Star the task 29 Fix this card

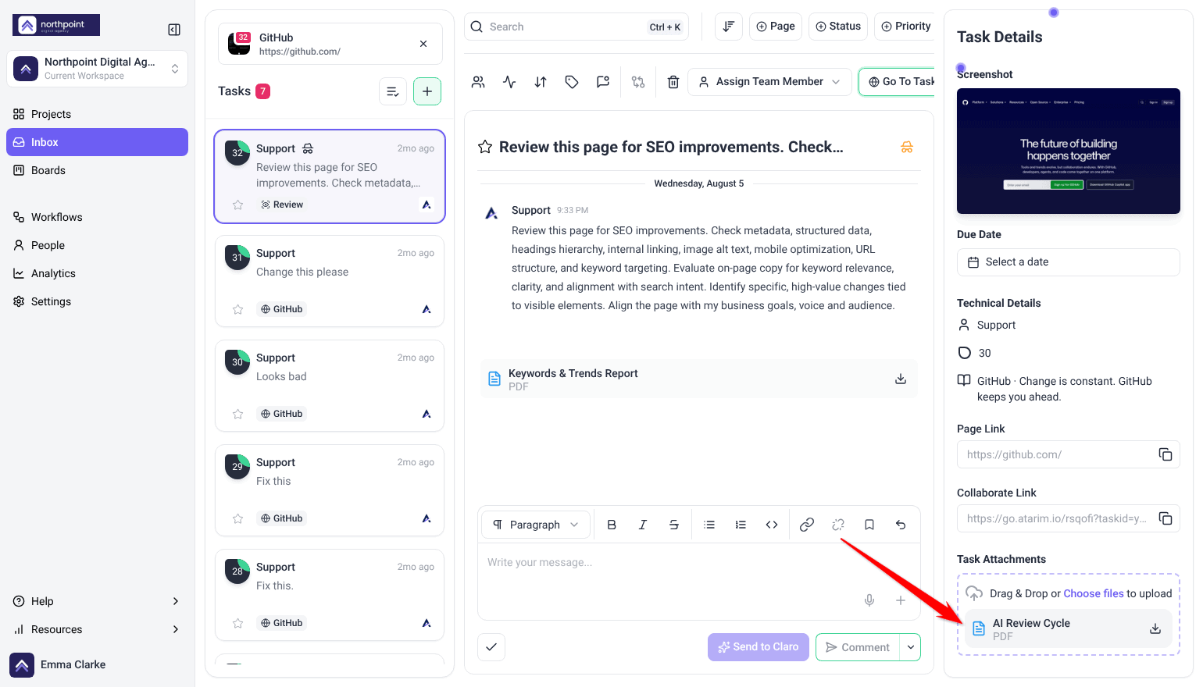click(x=238, y=518)
